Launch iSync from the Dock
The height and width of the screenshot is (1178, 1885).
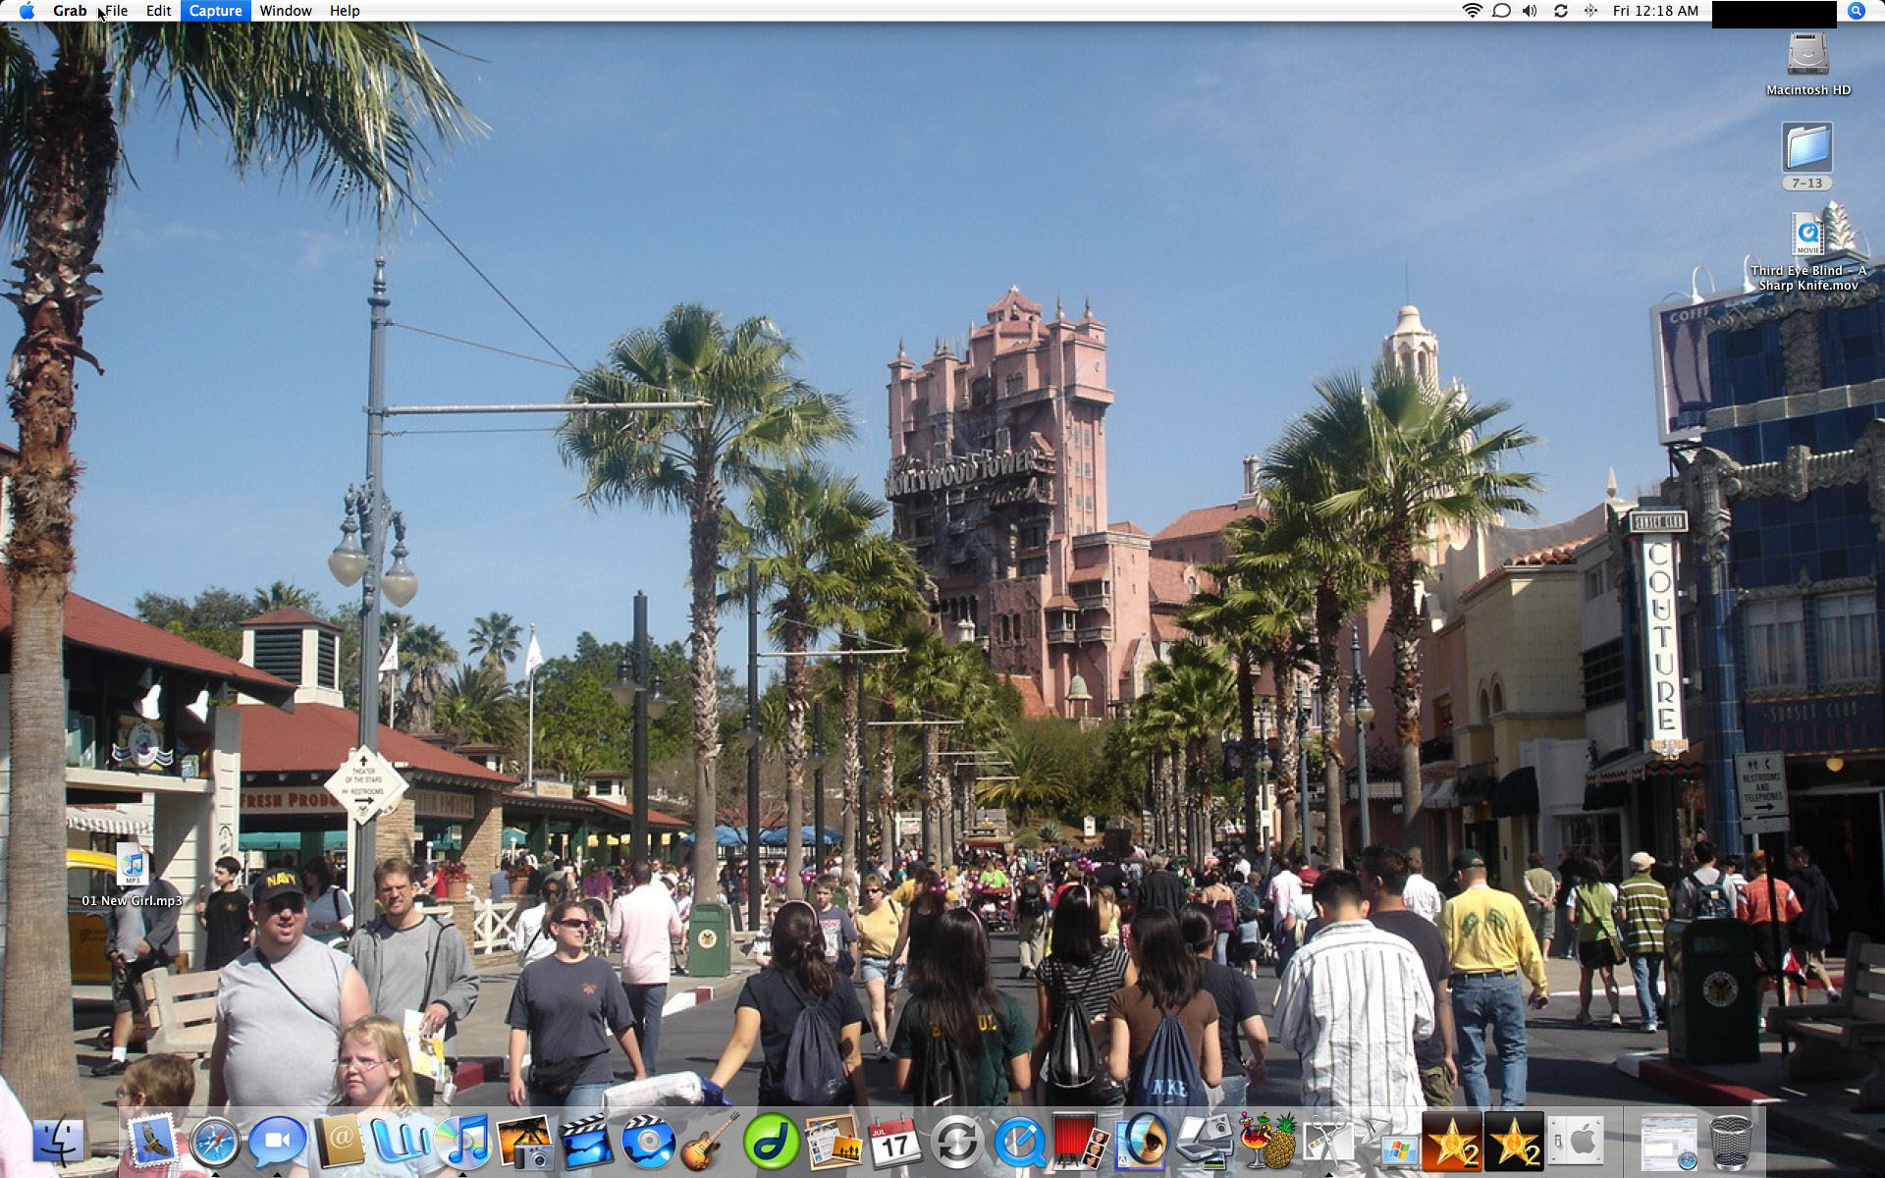point(957,1143)
